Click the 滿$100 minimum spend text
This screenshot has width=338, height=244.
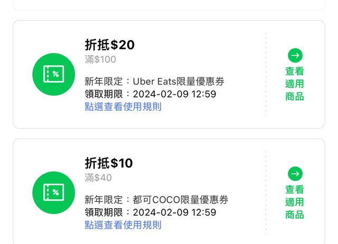click(x=100, y=60)
